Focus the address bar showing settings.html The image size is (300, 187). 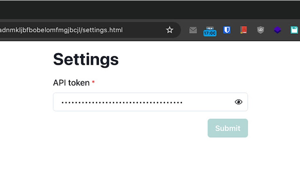74,30
